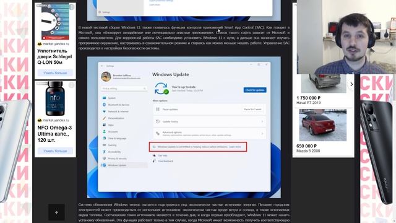Viewport: 396px width, 223px height.
Task: Click the black phone banner on the right
Action: click(377, 152)
